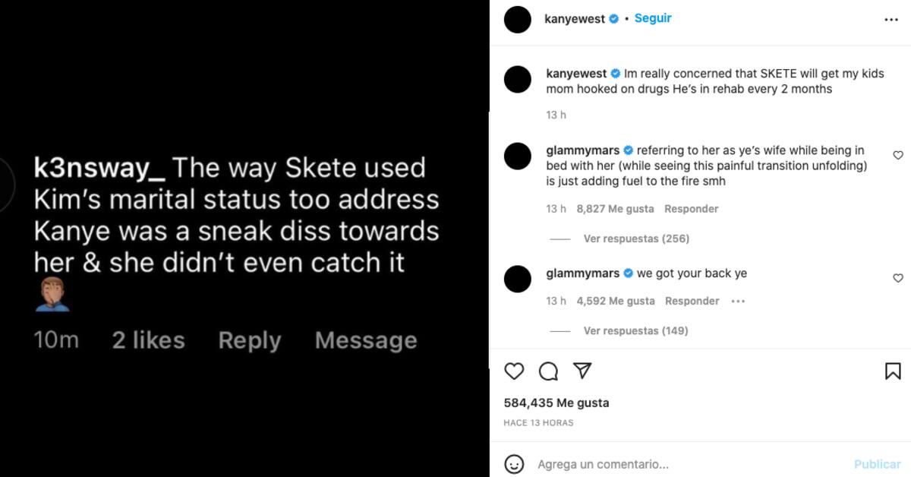Image resolution: width=911 pixels, height=477 pixels.
Task: Open emoji picker smiley icon
Action: click(x=514, y=463)
